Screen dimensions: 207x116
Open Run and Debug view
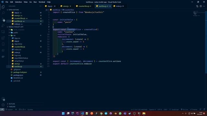[3, 25]
